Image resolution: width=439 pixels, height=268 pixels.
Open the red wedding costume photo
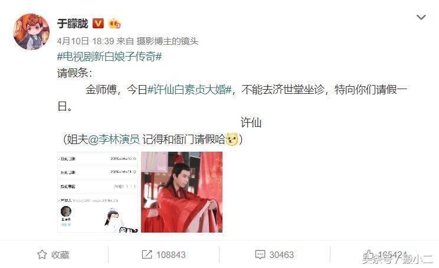[182, 192]
